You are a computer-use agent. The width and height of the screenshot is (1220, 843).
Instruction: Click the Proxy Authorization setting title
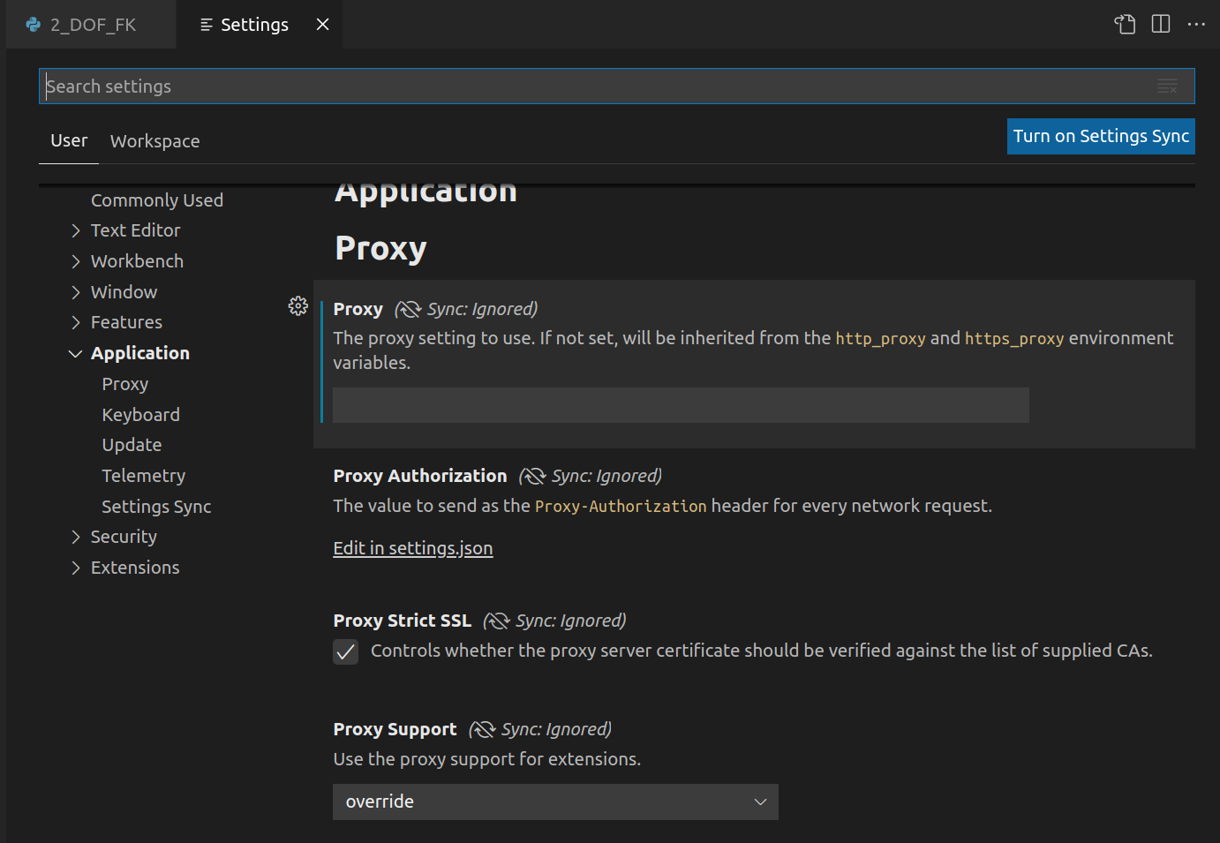click(x=420, y=476)
